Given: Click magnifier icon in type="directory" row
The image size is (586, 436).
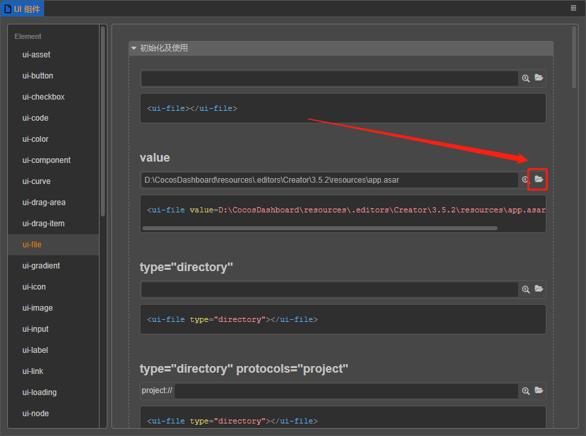Looking at the screenshot, I should click(526, 289).
